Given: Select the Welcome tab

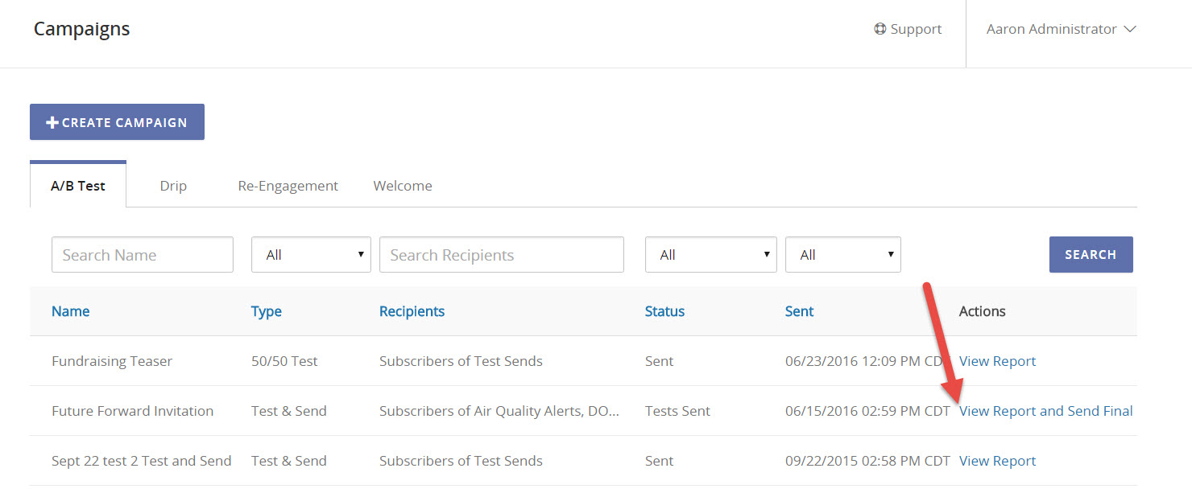Looking at the screenshot, I should coord(403,186).
